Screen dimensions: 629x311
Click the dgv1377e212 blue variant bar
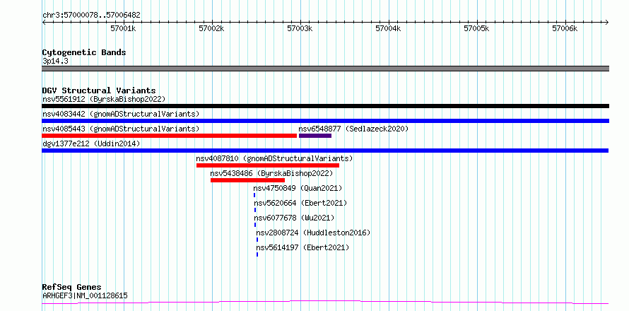click(325, 151)
